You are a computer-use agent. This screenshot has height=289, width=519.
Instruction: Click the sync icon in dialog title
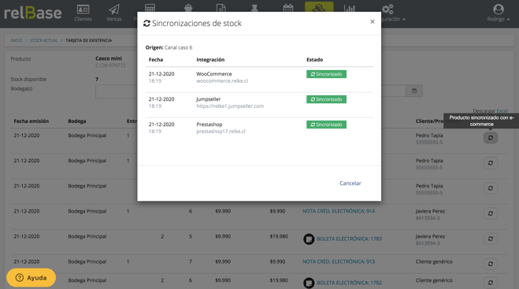tap(146, 24)
